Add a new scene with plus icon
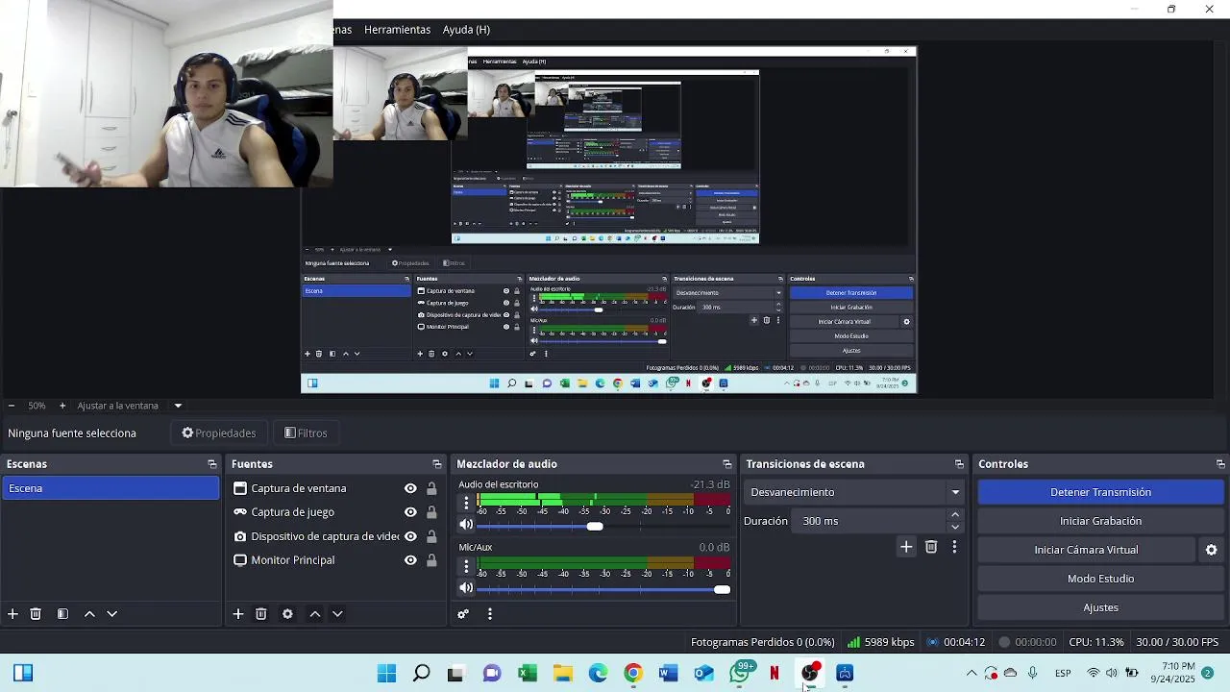This screenshot has height=692, width=1230. point(12,614)
